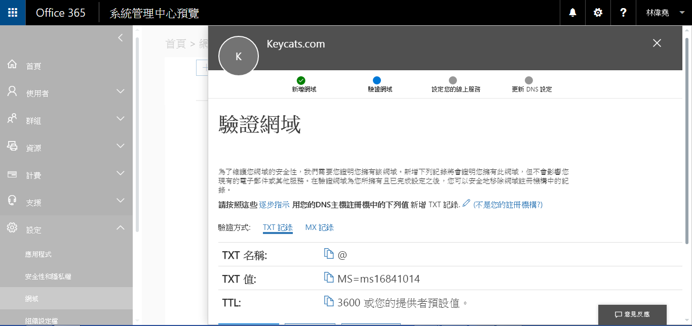692x326 pixels.
Task: Expand the 使用者 menu chevron
Action: pos(120,91)
